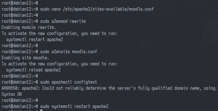Click the 'sudo apachectl configtest' command

(68, 82)
